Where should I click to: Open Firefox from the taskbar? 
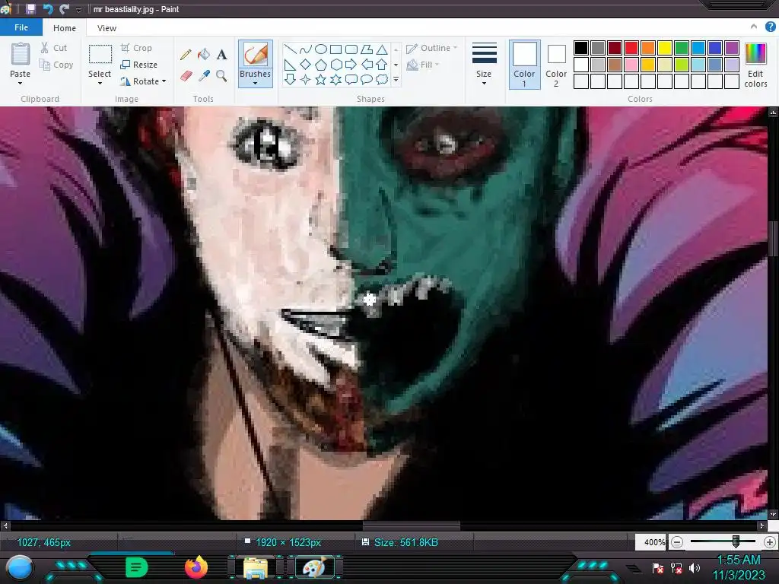pyautogui.click(x=196, y=567)
